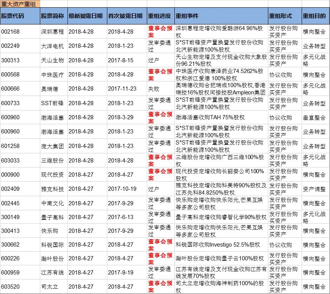Select stock code cell 002168
This screenshot has height=294, width=330.
click(x=20, y=32)
